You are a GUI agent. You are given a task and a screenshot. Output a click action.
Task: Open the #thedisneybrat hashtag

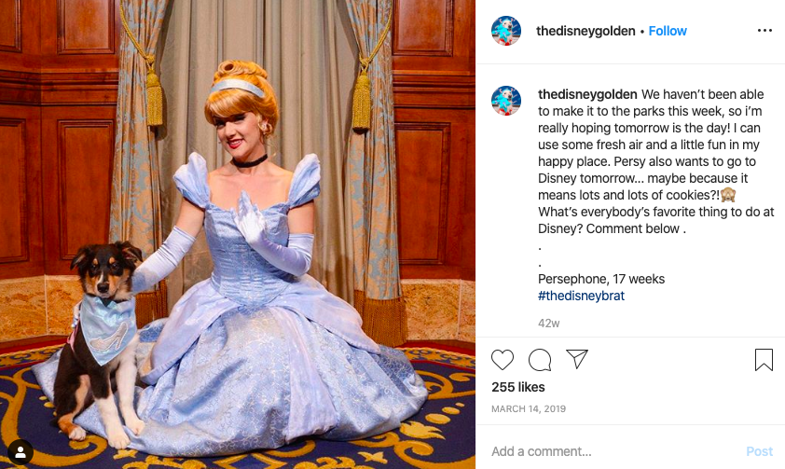(581, 296)
